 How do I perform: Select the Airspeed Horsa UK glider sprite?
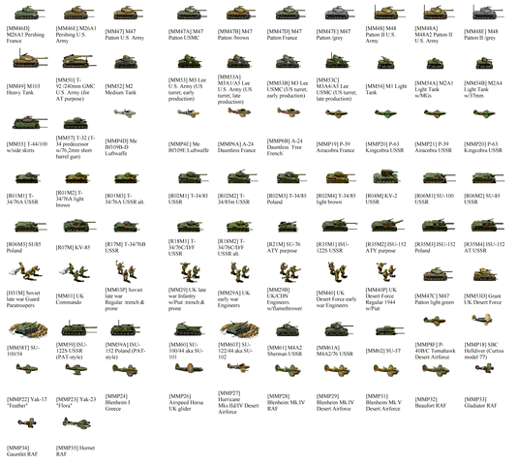190,368
